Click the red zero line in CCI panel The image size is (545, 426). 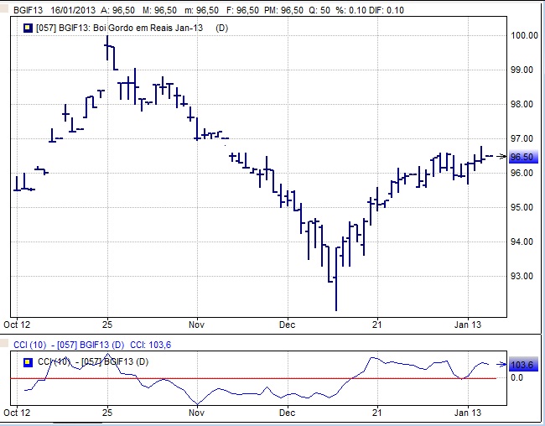252,378
